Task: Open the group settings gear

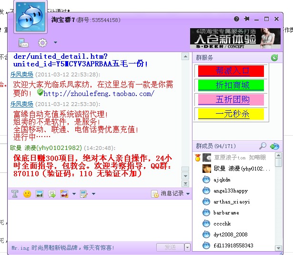Action: click(42, 42)
